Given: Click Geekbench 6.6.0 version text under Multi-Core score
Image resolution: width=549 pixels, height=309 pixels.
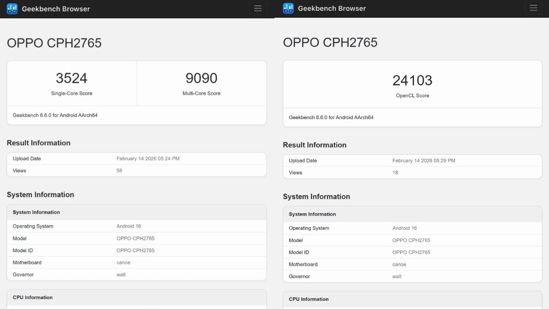Looking at the screenshot, I should click(55, 115).
